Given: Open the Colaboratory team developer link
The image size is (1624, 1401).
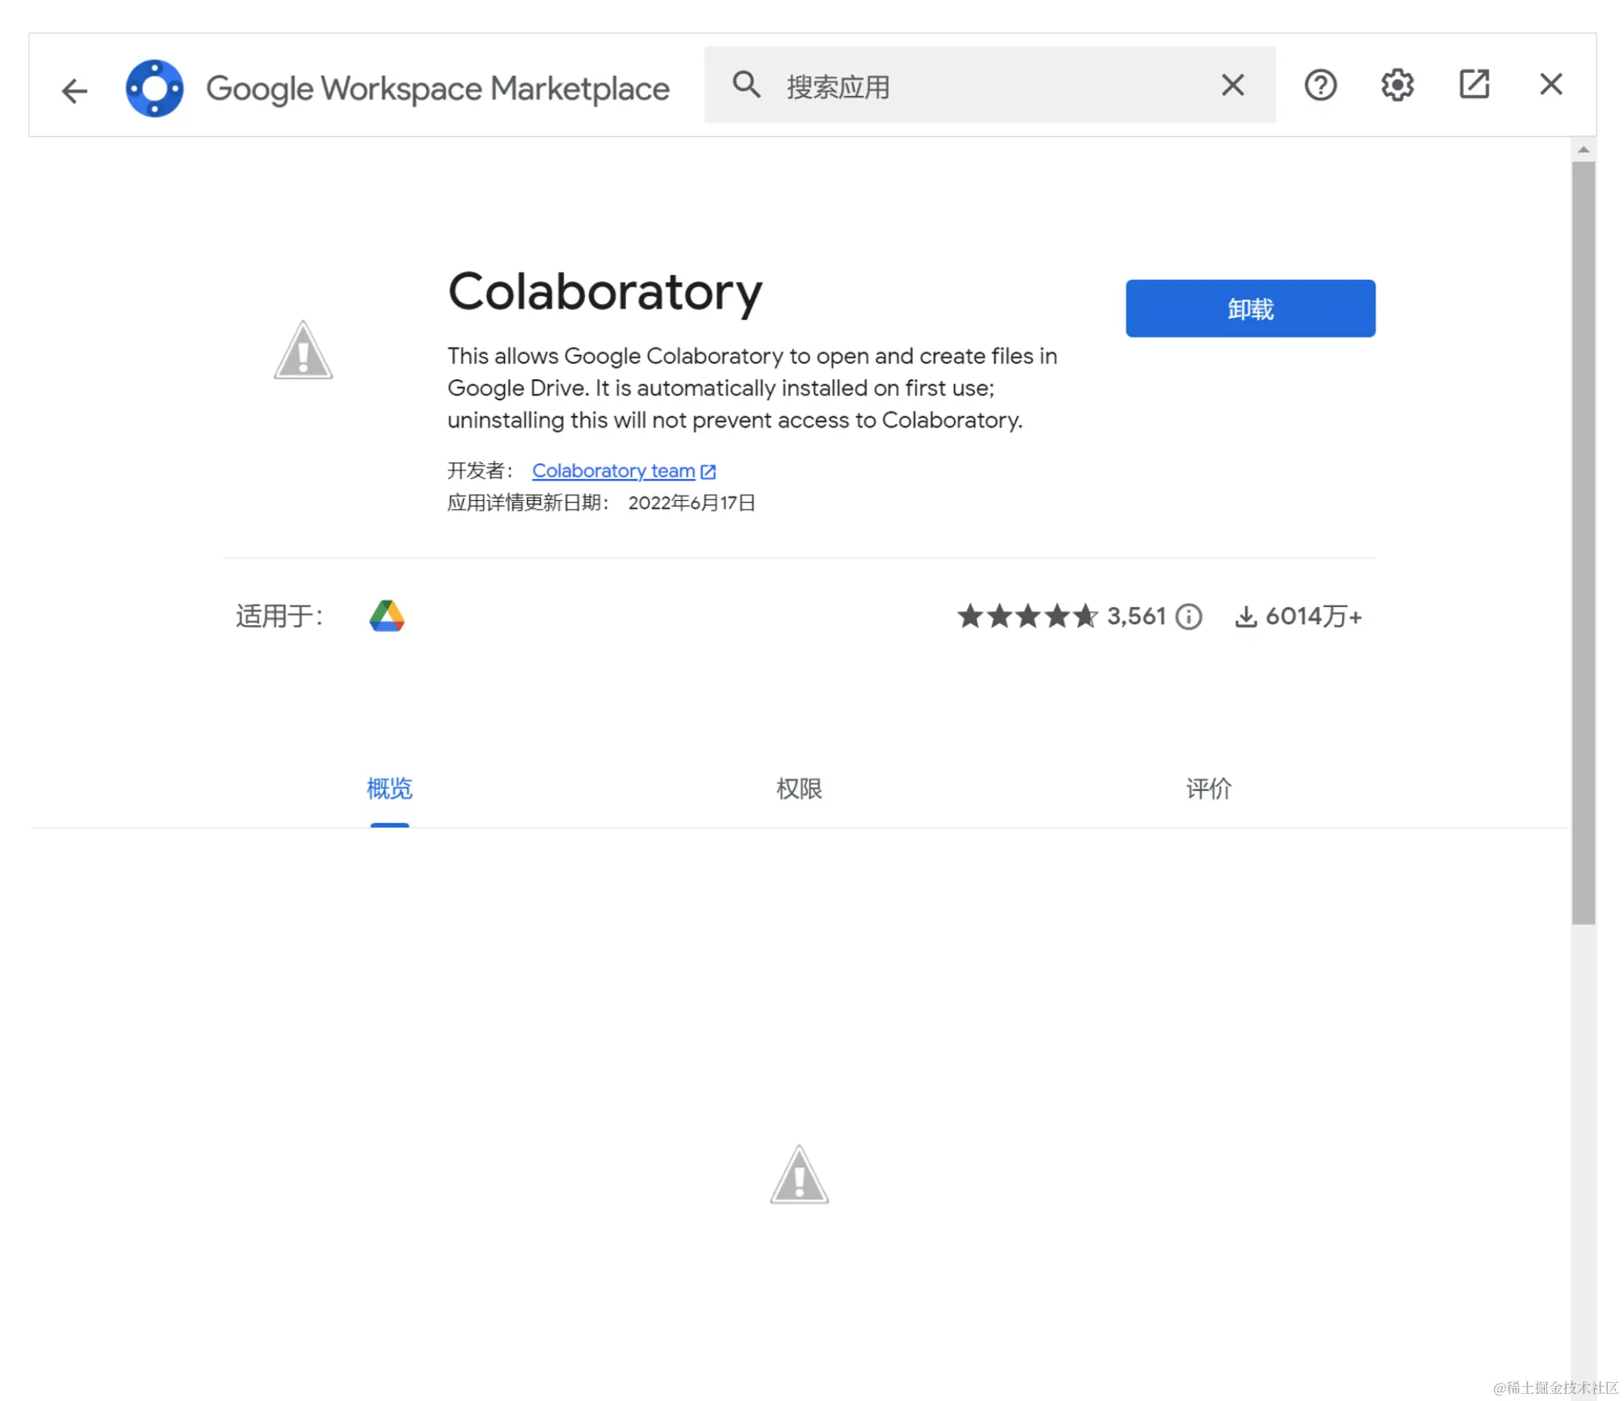Looking at the screenshot, I should 624,470.
